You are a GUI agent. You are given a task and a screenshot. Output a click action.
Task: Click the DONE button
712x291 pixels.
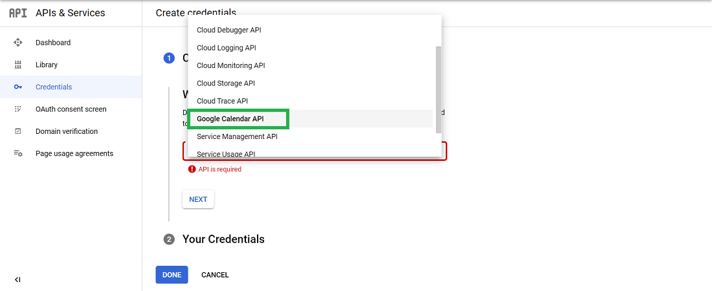pyautogui.click(x=172, y=275)
